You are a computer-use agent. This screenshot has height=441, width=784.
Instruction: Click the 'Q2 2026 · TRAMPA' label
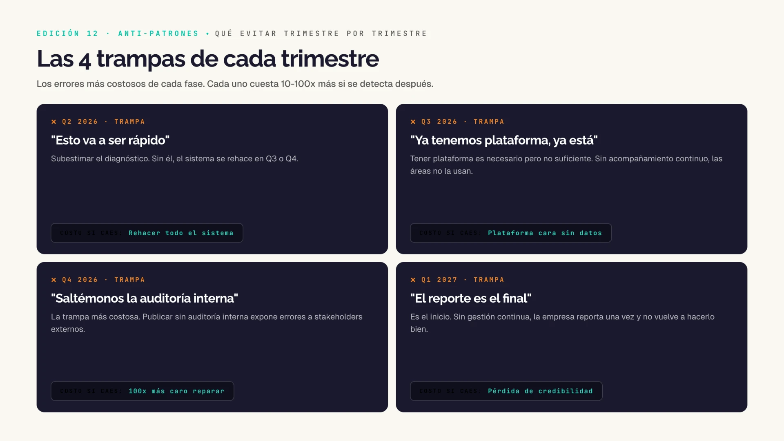coord(103,122)
